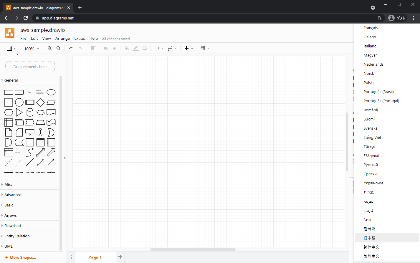
Task: Open the Table grid dropdown in toolbar
Action: [x=205, y=48]
